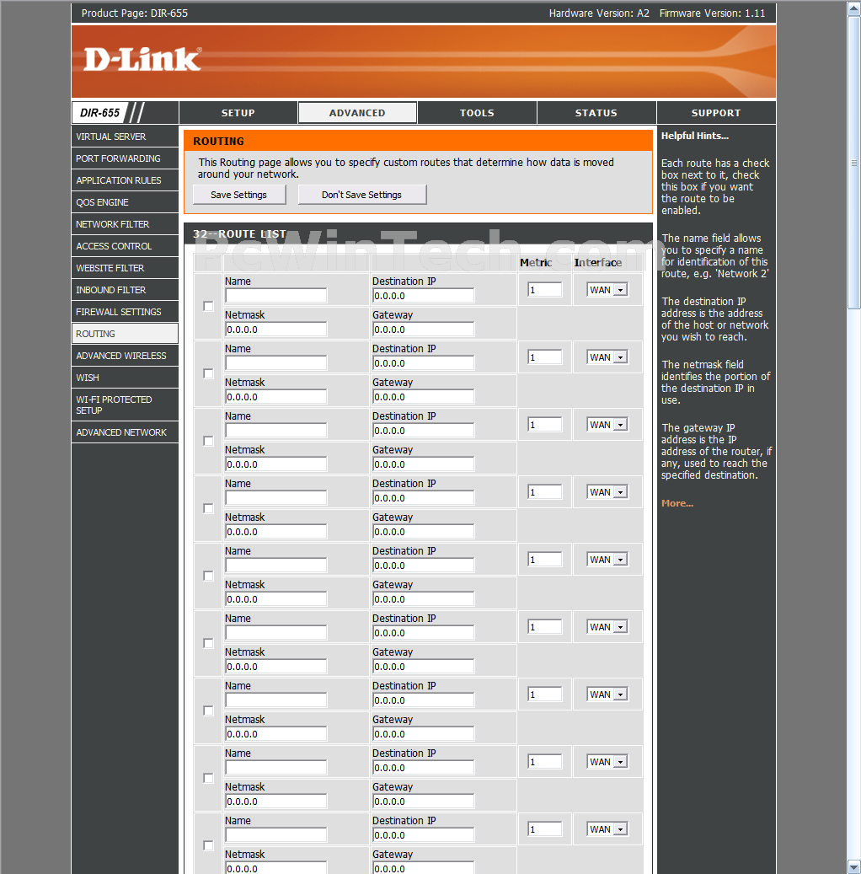Click the "32--ROUTE LIST" heading
The height and width of the screenshot is (874, 861).
239,234
